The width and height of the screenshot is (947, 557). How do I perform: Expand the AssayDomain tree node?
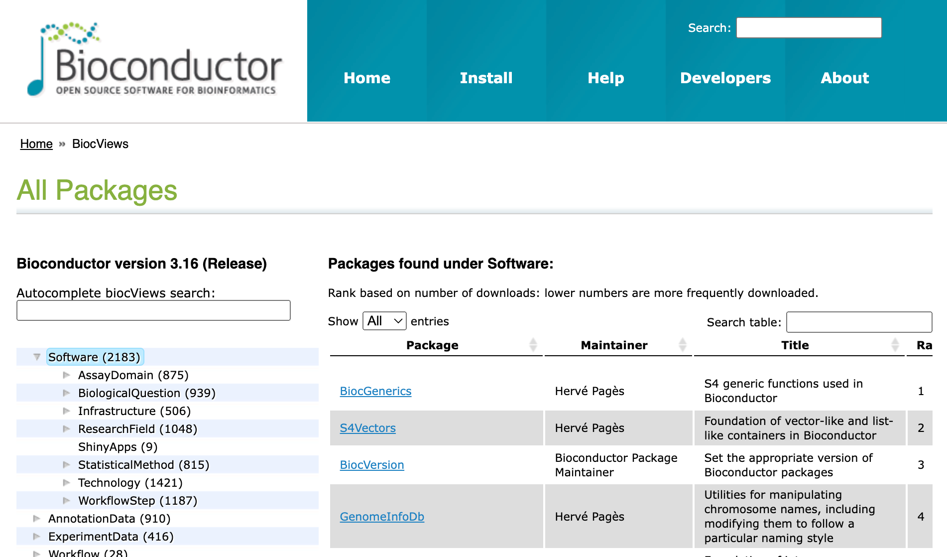click(66, 375)
